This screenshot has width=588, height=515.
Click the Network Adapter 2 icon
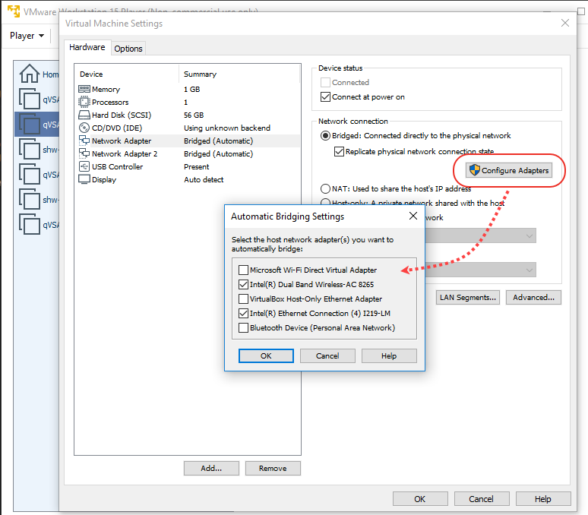click(x=84, y=153)
